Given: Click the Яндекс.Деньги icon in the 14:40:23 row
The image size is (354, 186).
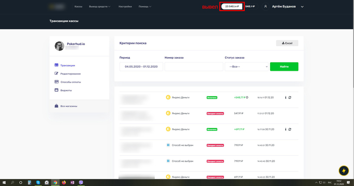Looking at the screenshot, I should [168, 177].
